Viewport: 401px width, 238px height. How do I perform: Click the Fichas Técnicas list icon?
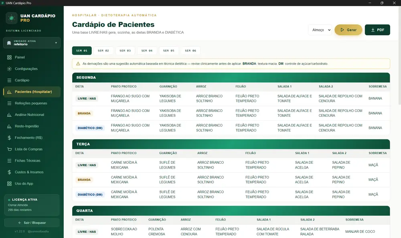10,161
